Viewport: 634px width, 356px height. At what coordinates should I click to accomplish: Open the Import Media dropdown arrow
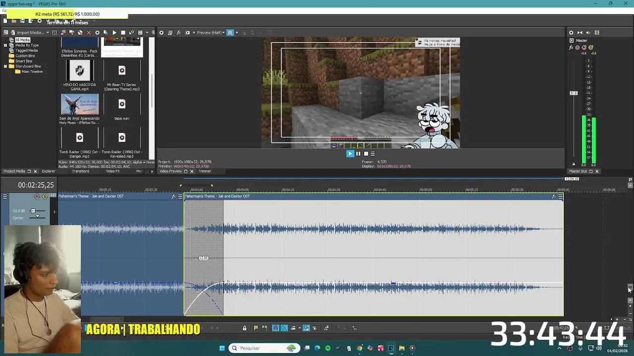[48, 33]
